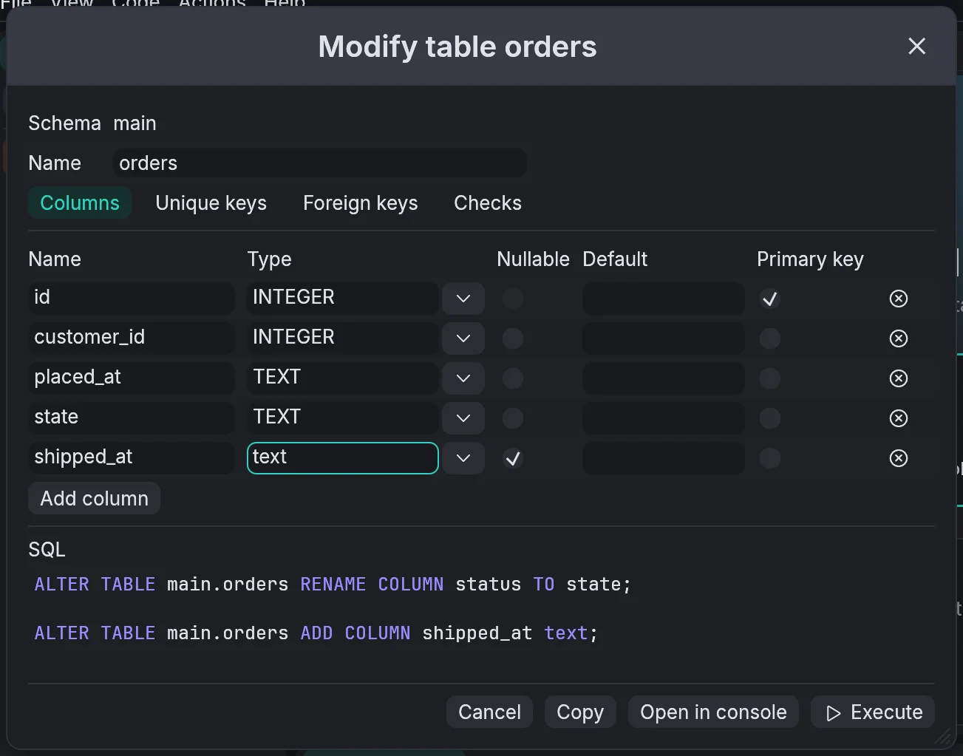Uncheck Nullable for shipped_at column
963x756 pixels.
[x=513, y=458]
